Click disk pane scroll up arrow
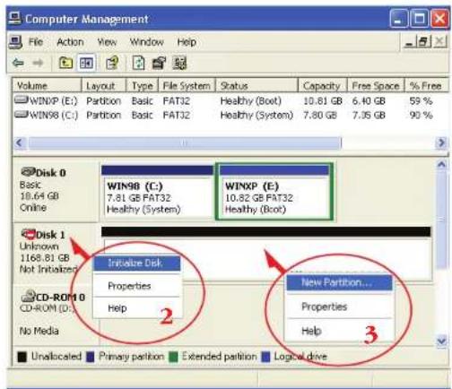 pyautogui.click(x=441, y=165)
